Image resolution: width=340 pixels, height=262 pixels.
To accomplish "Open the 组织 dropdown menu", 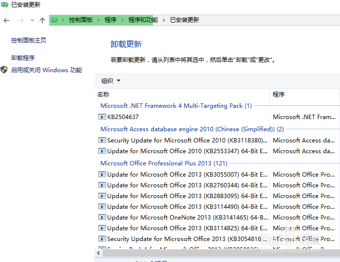I will pyautogui.click(x=111, y=81).
